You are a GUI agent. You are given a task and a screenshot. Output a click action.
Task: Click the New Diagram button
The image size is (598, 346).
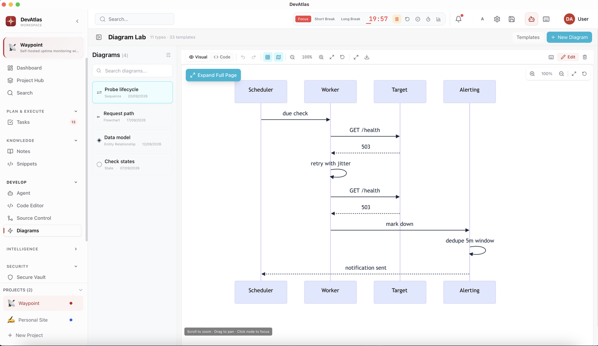pos(569,37)
